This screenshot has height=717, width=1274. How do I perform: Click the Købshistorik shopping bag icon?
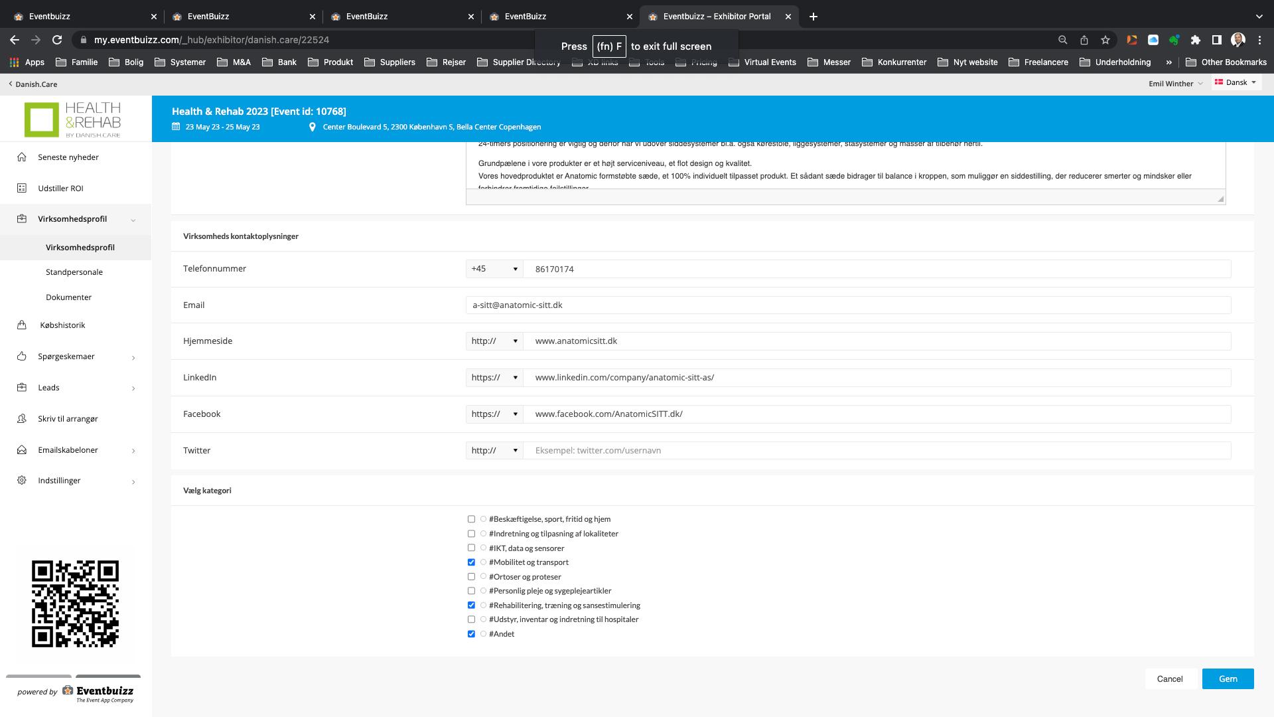coord(22,325)
